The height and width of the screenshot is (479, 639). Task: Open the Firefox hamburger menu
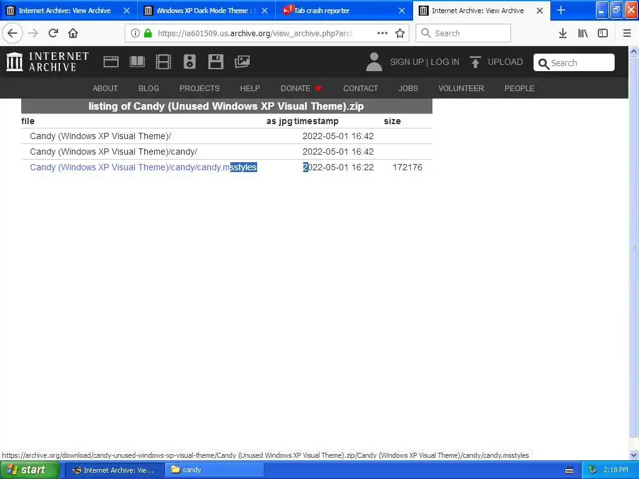627,33
